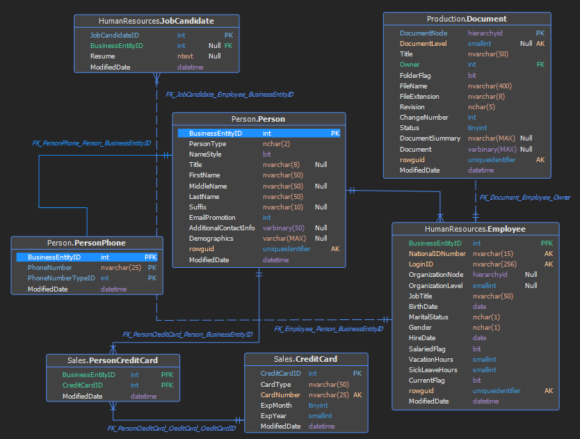Click the FirstName column row
Image resolution: width=580 pixels, height=439 pixels.
coord(259,175)
